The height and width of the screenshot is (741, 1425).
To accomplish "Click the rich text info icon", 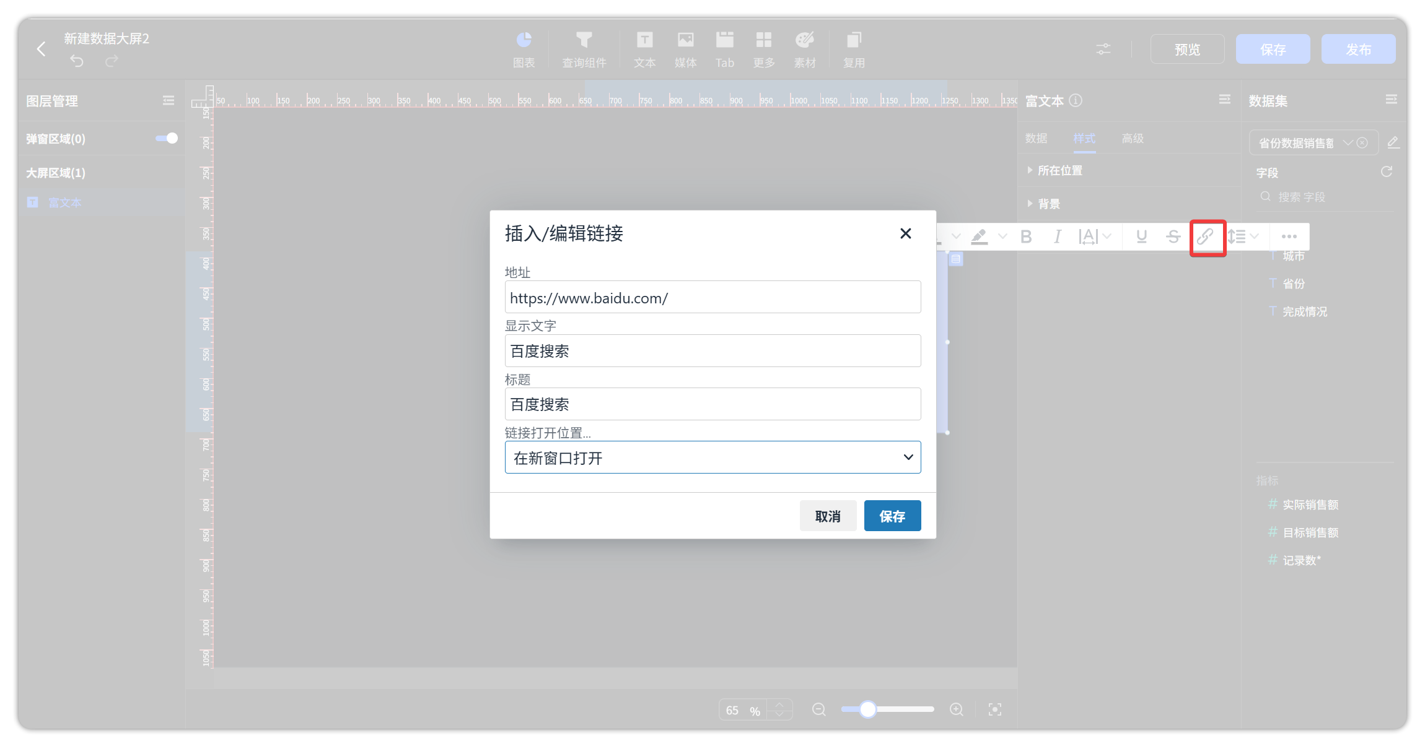I will pos(1076,100).
